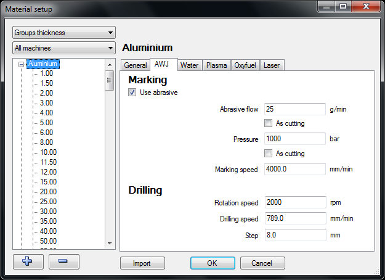Viewport: 385px width, 280px height.
Task: Open the Groups thickness dropdown
Action: 64,33
